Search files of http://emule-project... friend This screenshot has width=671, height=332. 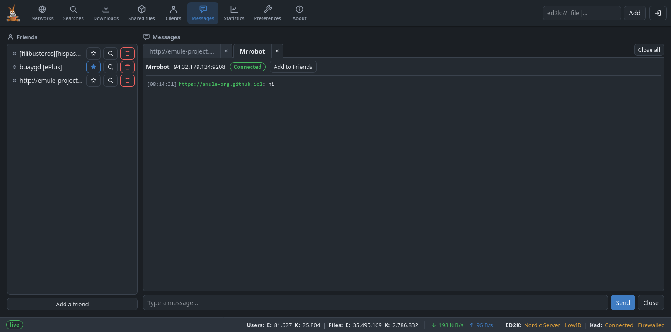110,81
